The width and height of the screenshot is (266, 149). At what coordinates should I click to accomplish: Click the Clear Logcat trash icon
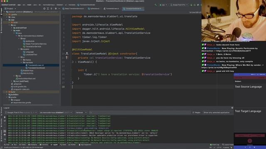pyautogui.click(x=5, y=117)
